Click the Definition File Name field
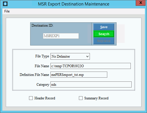The width and height of the screenshot is (147, 113). click(x=79, y=75)
